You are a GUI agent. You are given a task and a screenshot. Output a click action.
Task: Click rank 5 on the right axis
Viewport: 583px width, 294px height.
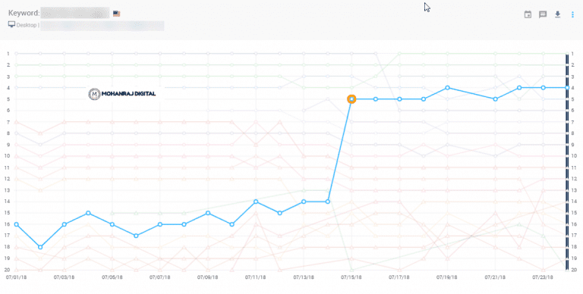click(x=572, y=99)
